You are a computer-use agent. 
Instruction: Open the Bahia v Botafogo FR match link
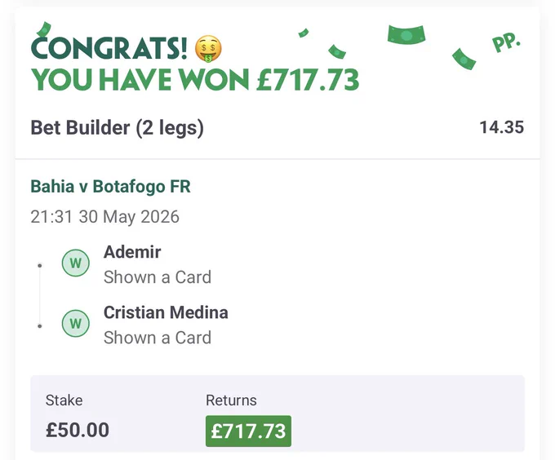coord(110,187)
